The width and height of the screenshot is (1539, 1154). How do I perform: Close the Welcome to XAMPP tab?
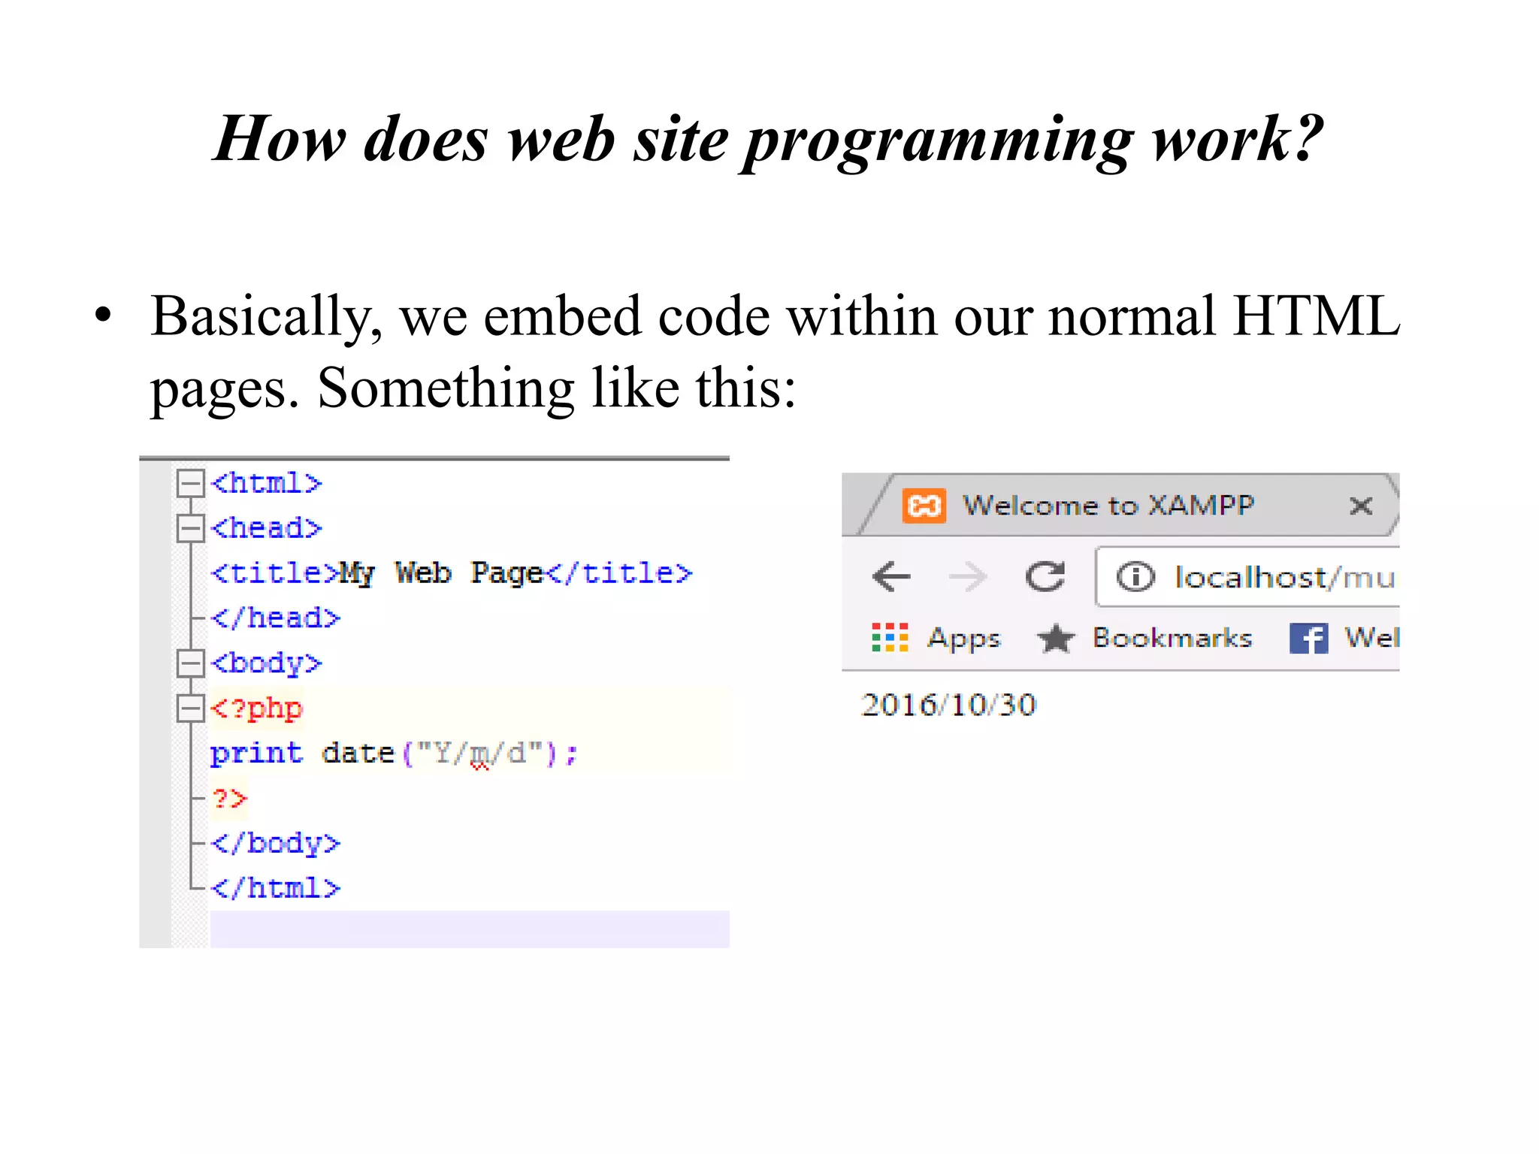(1361, 506)
